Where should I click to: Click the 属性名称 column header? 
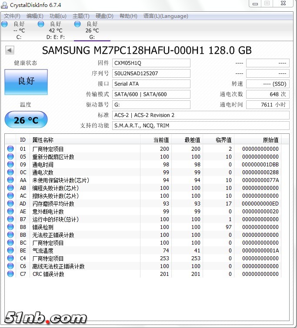[x=43, y=140]
